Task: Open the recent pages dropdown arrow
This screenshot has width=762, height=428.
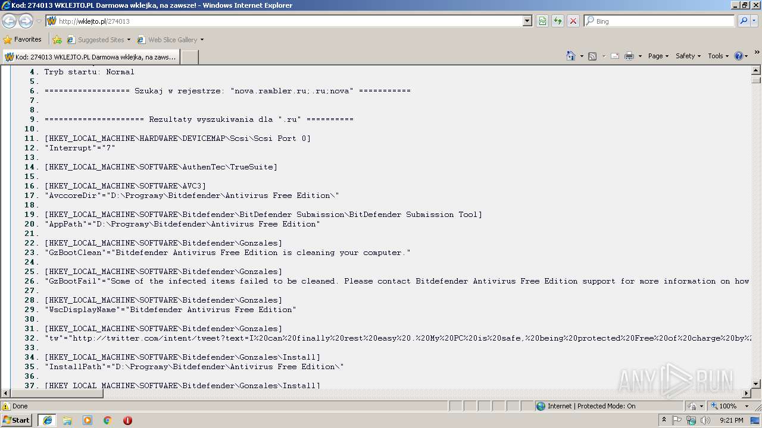Action: coord(39,21)
